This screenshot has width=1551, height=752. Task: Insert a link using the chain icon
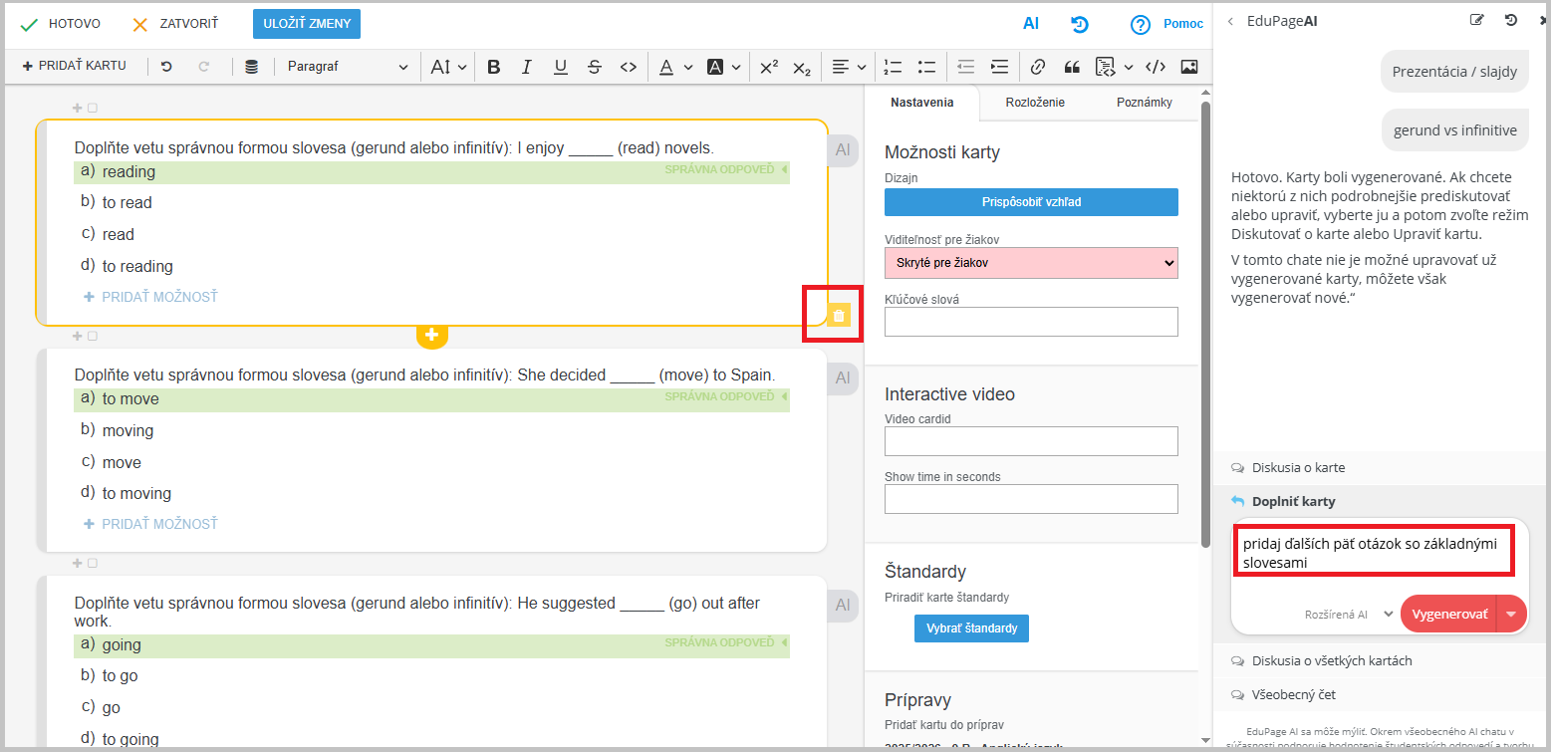1038,67
